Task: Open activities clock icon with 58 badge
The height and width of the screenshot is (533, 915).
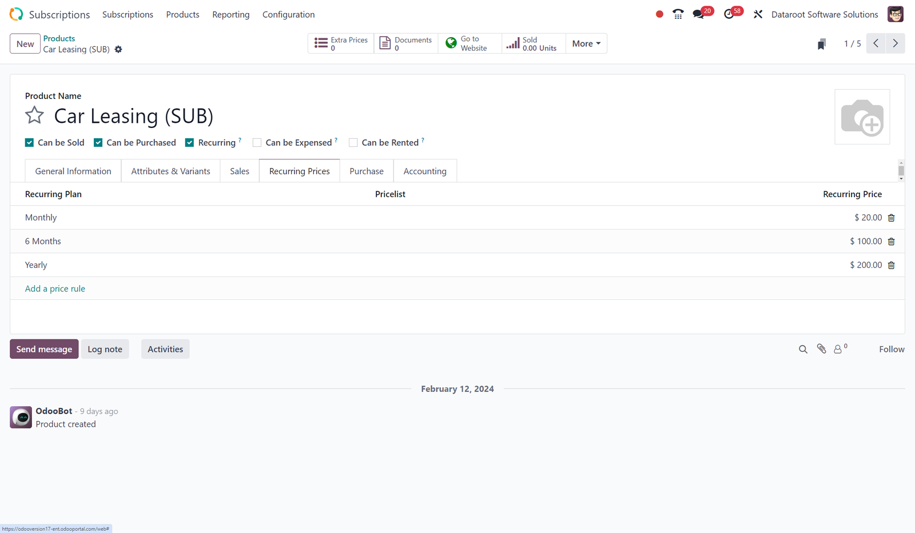Action: pos(729,14)
